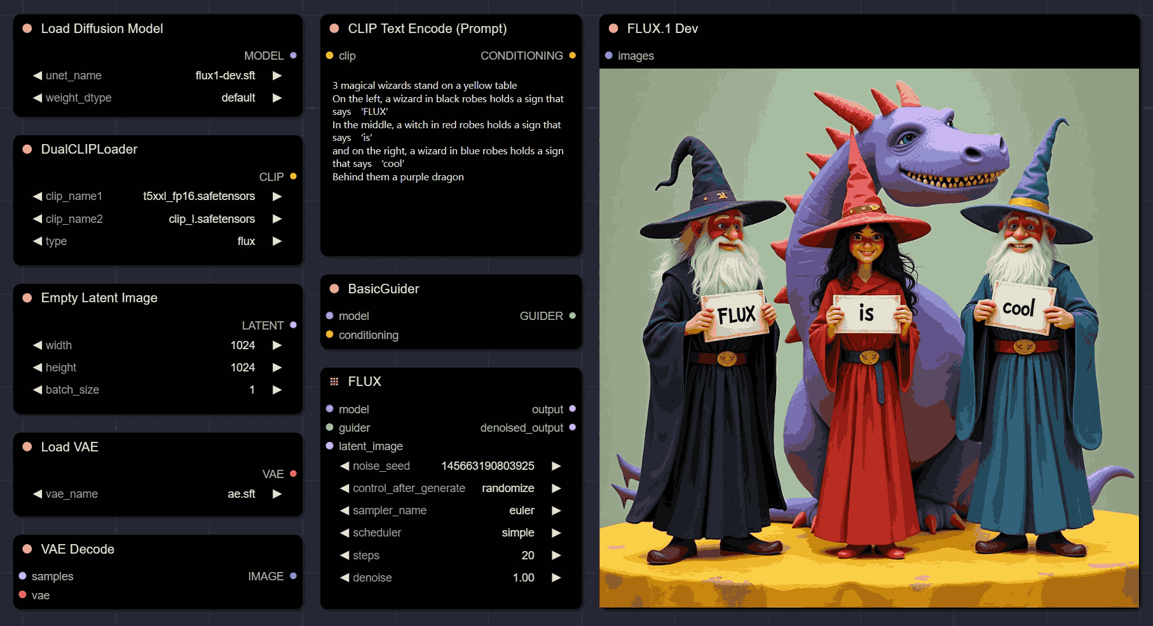This screenshot has height=626, width=1153.
Task: Click the generated wizards preview image
Action: coord(869,338)
